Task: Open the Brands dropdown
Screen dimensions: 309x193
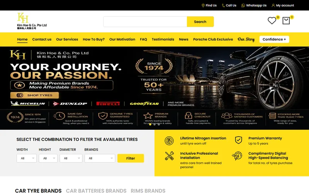Action: point(100,158)
